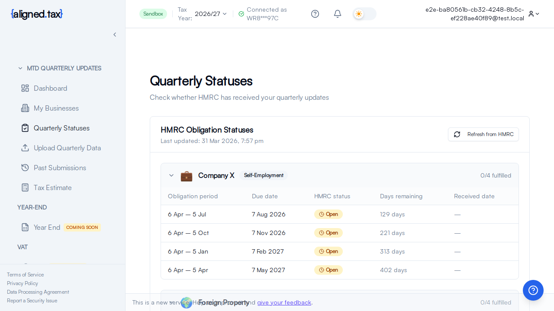Viewport: 554px width, 311px height.
Task: Collapse the sidebar with the chevron arrow
Action: tap(115, 35)
